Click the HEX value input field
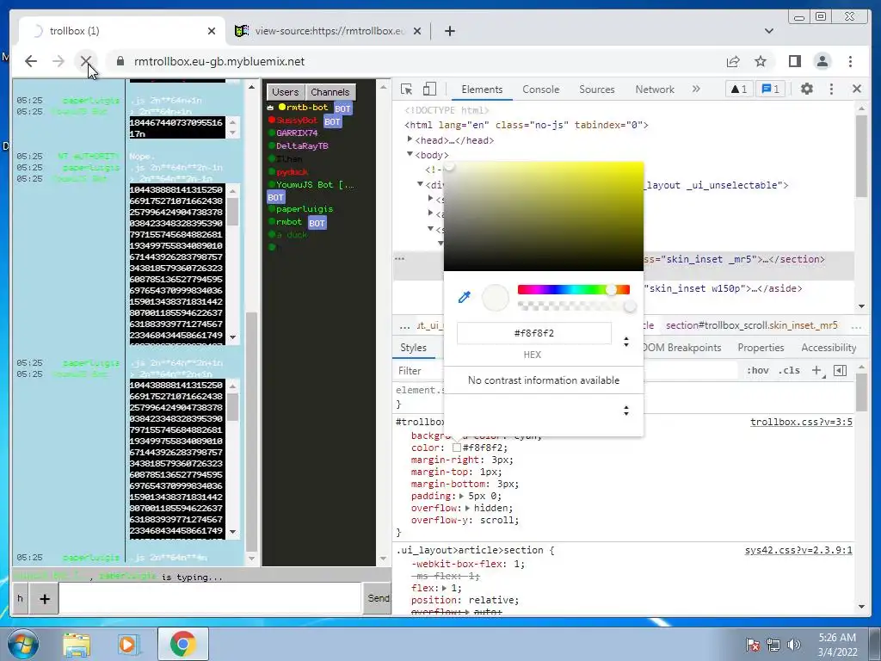 coord(533,333)
